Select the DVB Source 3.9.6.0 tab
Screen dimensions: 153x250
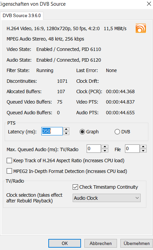coord(22,15)
